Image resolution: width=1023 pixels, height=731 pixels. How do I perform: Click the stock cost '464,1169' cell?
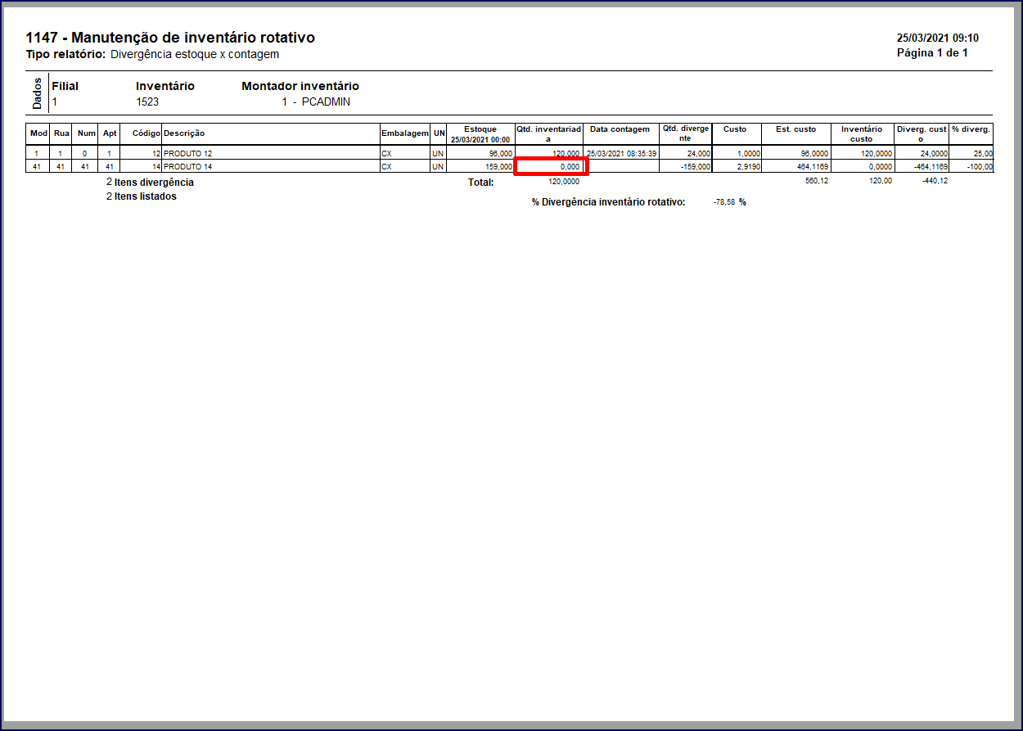pos(812,167)
